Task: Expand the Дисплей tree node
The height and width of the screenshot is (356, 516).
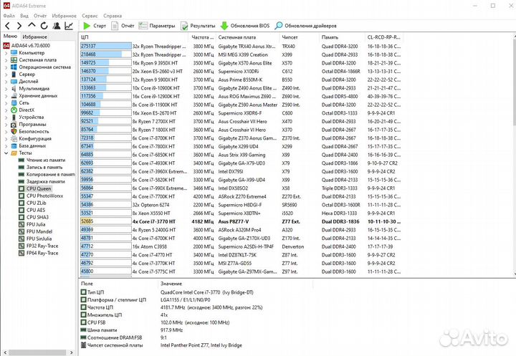Action: (6, 82)
